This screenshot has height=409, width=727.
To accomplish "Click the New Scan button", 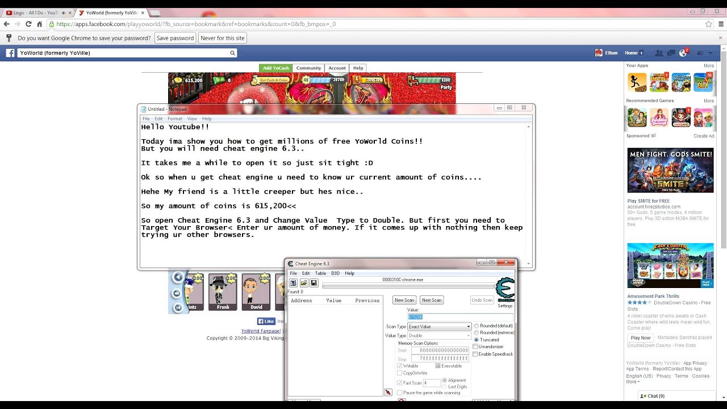I will [x=404, y=300].
